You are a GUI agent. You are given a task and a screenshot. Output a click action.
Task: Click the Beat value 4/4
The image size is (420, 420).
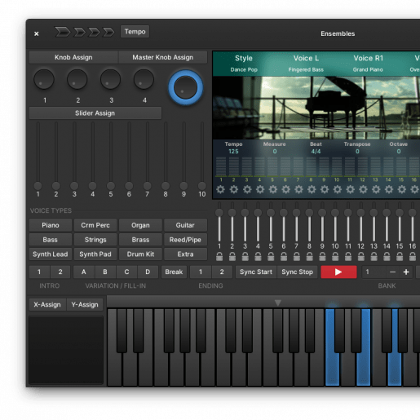pos(316,152)
